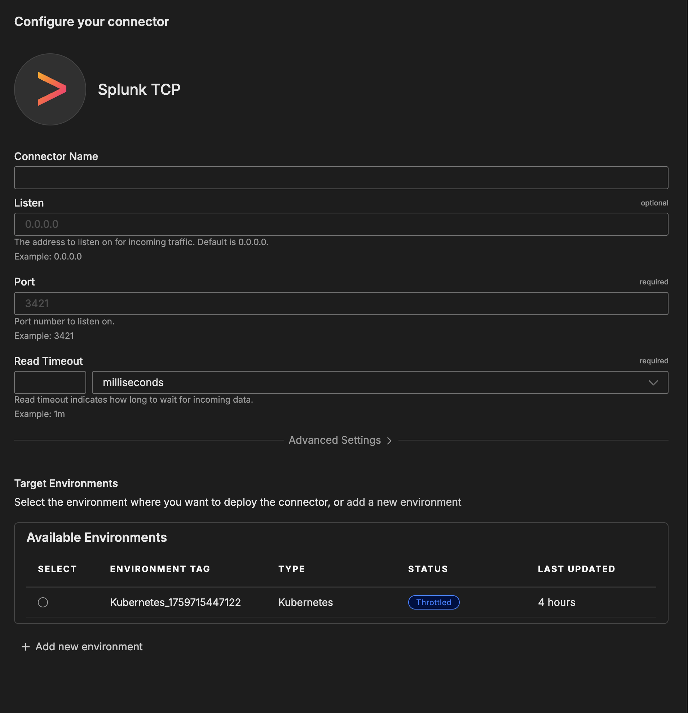This screenshot has height=713, width=688.
Task: Open the milliseconds time unit dropdown
Action: pyautogui.click(x=379, y=382)
